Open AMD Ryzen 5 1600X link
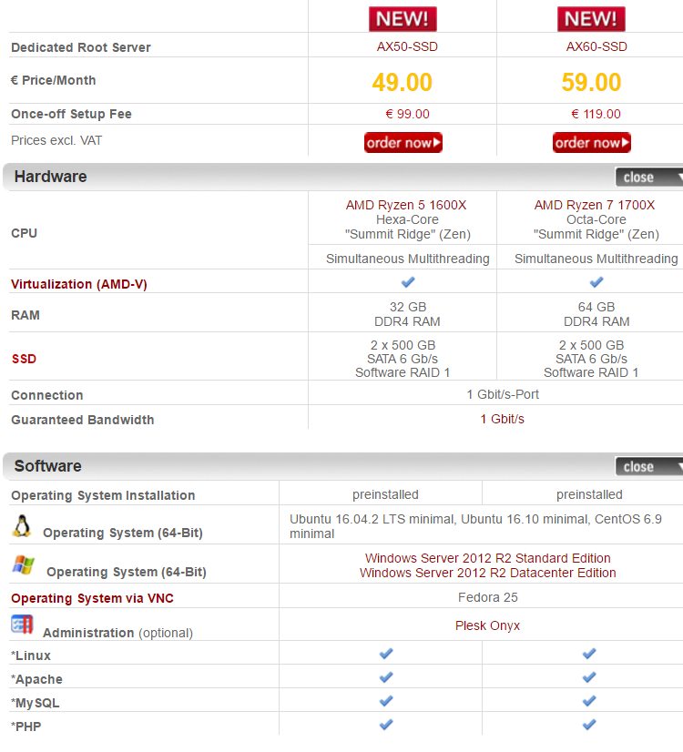 [x=406, y=205]
